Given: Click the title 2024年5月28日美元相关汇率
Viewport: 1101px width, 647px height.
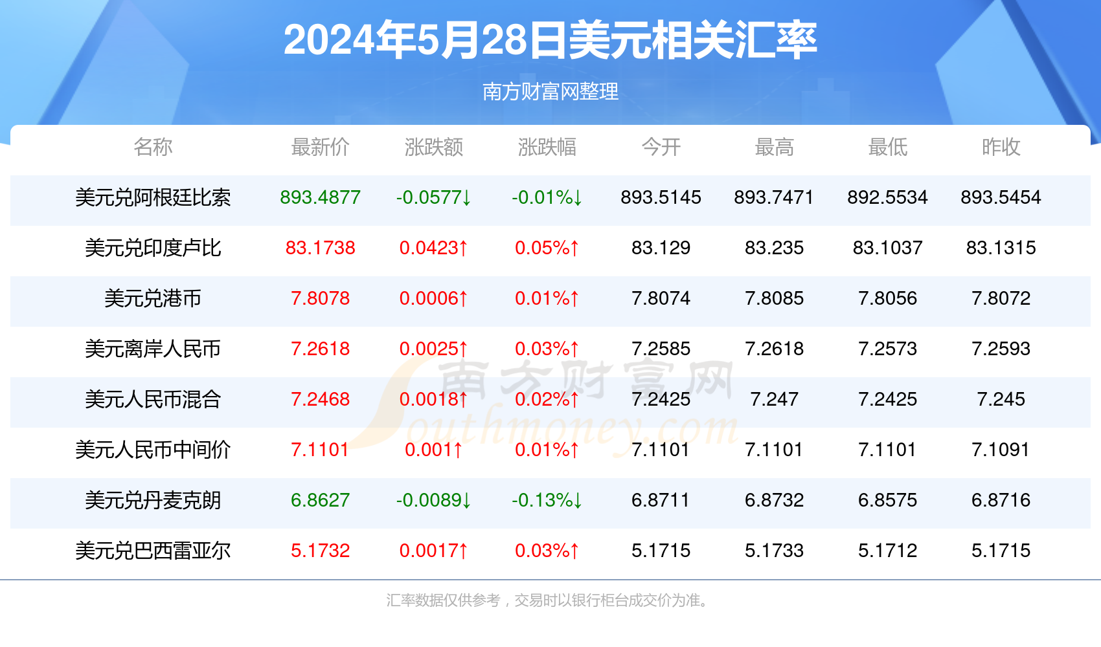Looking at the screenshot, I should pos(550,40).
